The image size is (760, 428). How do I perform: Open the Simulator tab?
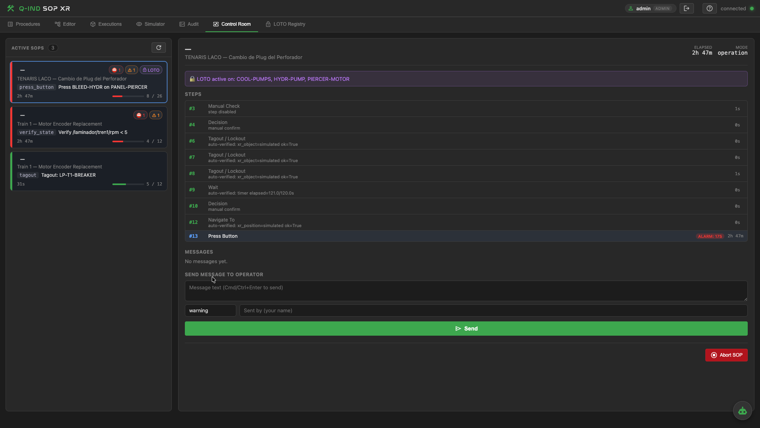[x=150, y=24]
